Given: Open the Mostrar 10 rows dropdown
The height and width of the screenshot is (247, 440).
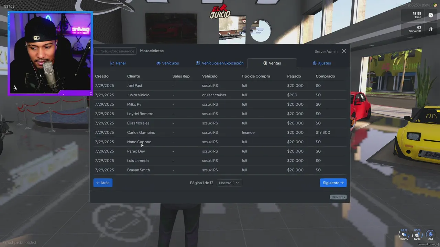Looking at the screenshot, I should 230,183.
